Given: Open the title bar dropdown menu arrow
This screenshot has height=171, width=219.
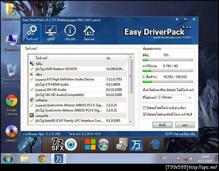Looking at the screenshot, I should (x=177, y=19).
